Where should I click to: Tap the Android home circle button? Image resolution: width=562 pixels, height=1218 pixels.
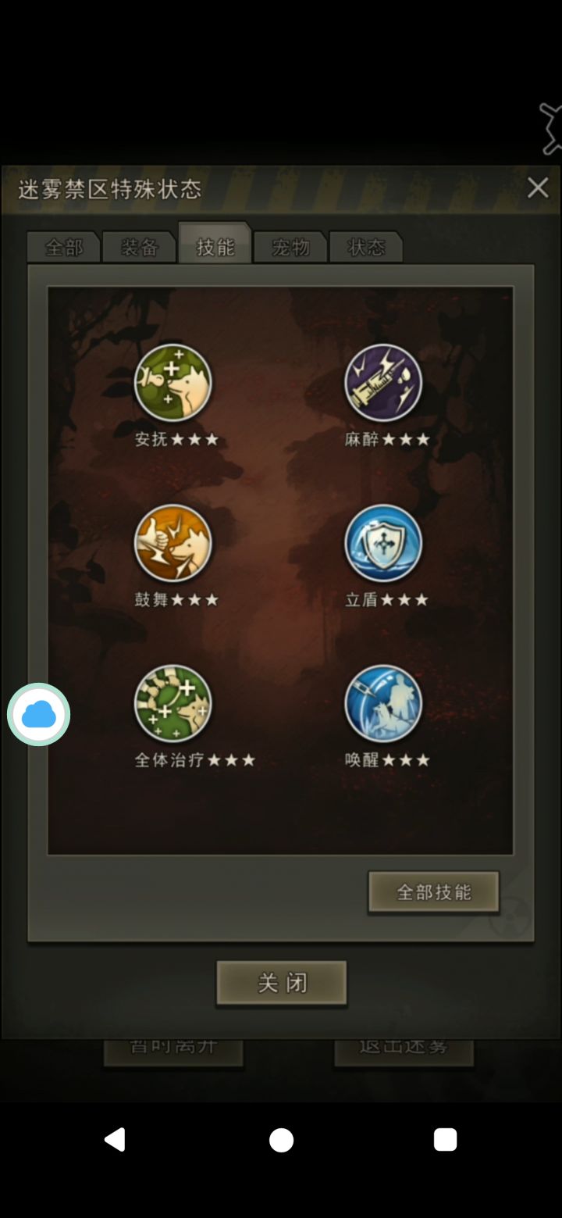coord(281,1140)
